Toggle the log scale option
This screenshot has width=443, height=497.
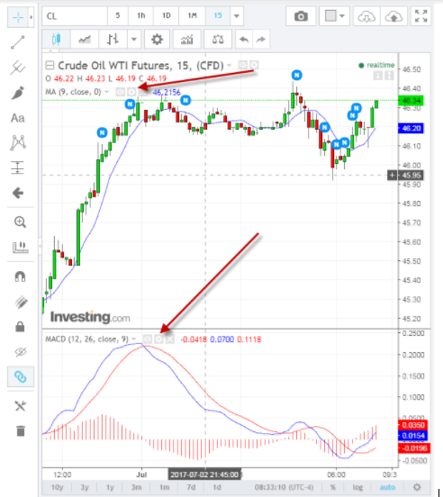pyautogui.click(x=357, y=487)
